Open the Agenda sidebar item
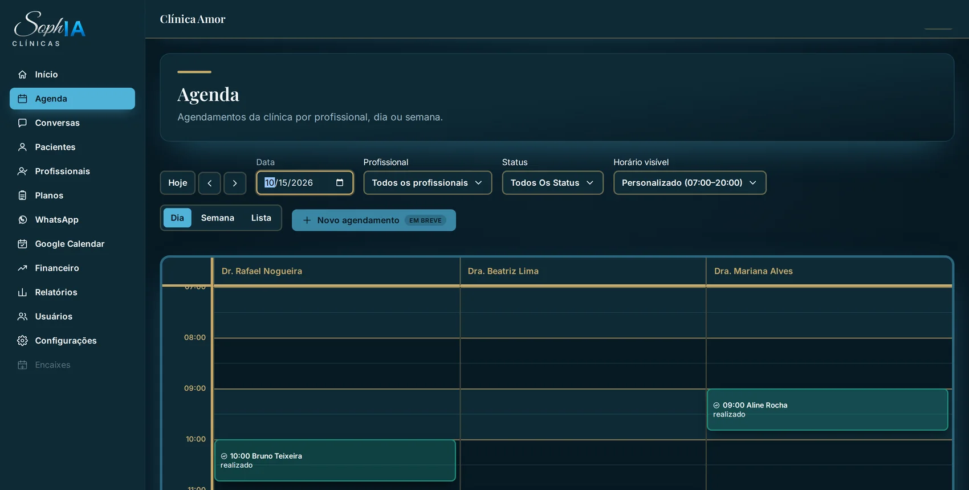The height and width of the screenshot is (490, 969). point(72,99)
